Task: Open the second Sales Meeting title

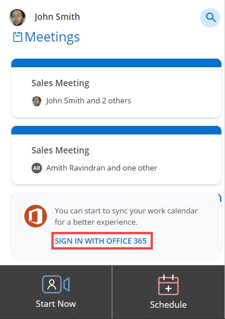Action: pos(60,150)
